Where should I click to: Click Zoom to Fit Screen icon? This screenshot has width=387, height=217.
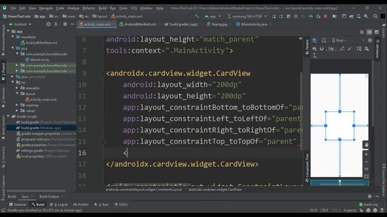point(366,177)
